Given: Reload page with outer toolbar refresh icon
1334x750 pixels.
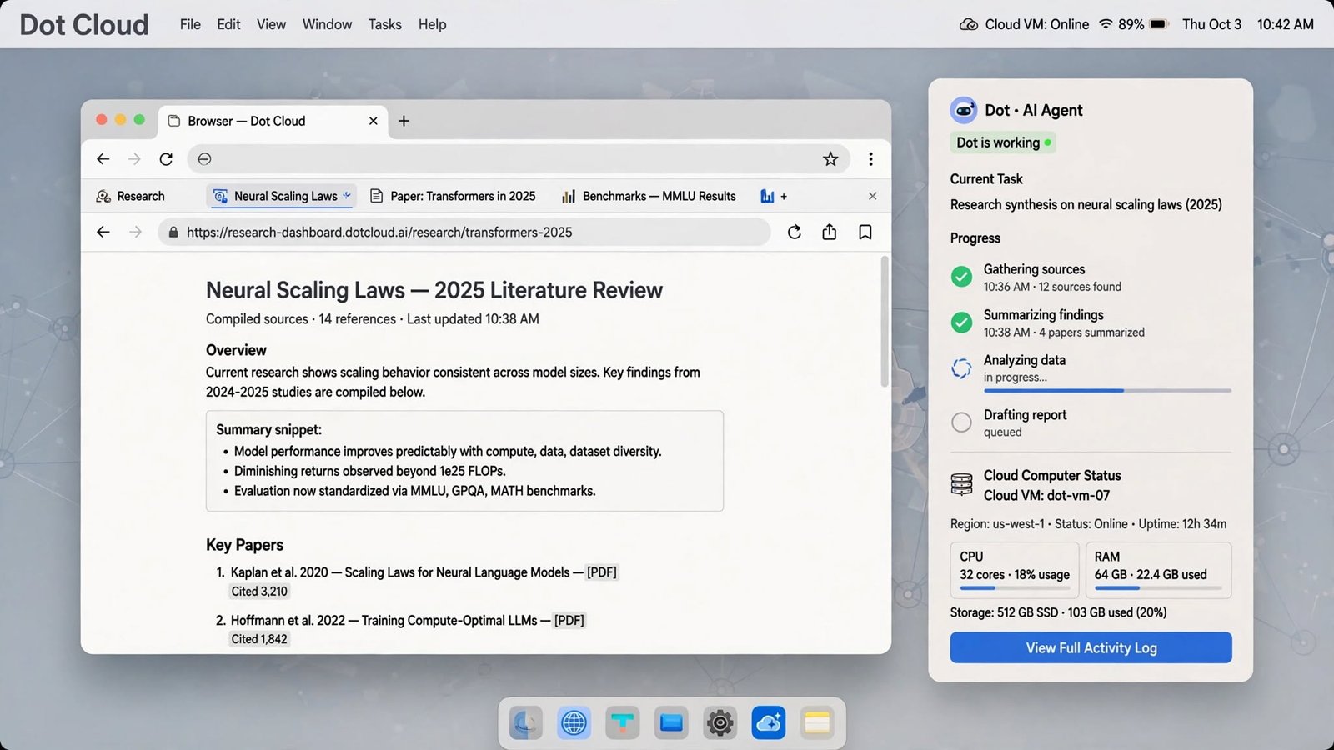Looking at the screenshot, I should tap(166, 158).
